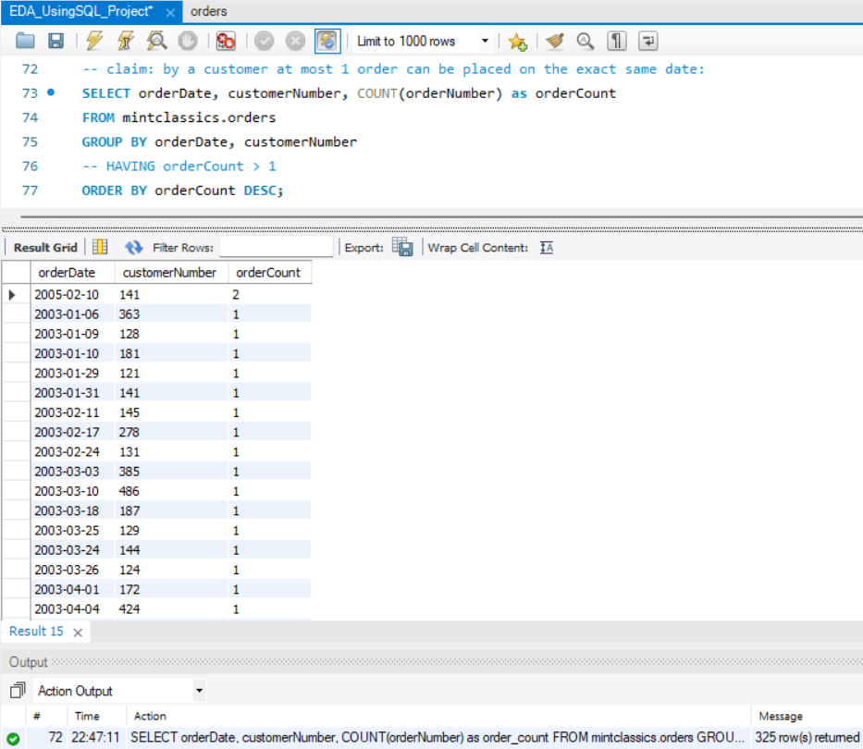863x749 pixels.
Task: Click the action output row 72 status icon
Action: [13, 739]
